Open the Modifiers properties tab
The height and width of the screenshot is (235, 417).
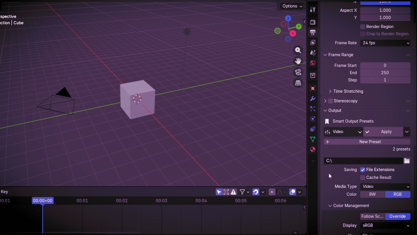[x=313, y=99]
